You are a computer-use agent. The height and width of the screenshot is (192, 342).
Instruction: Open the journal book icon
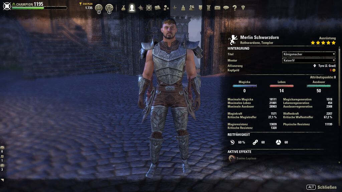(x=158, y=8)
